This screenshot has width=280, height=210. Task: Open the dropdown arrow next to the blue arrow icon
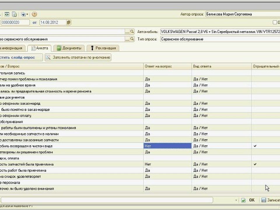(x=27, y=14)
